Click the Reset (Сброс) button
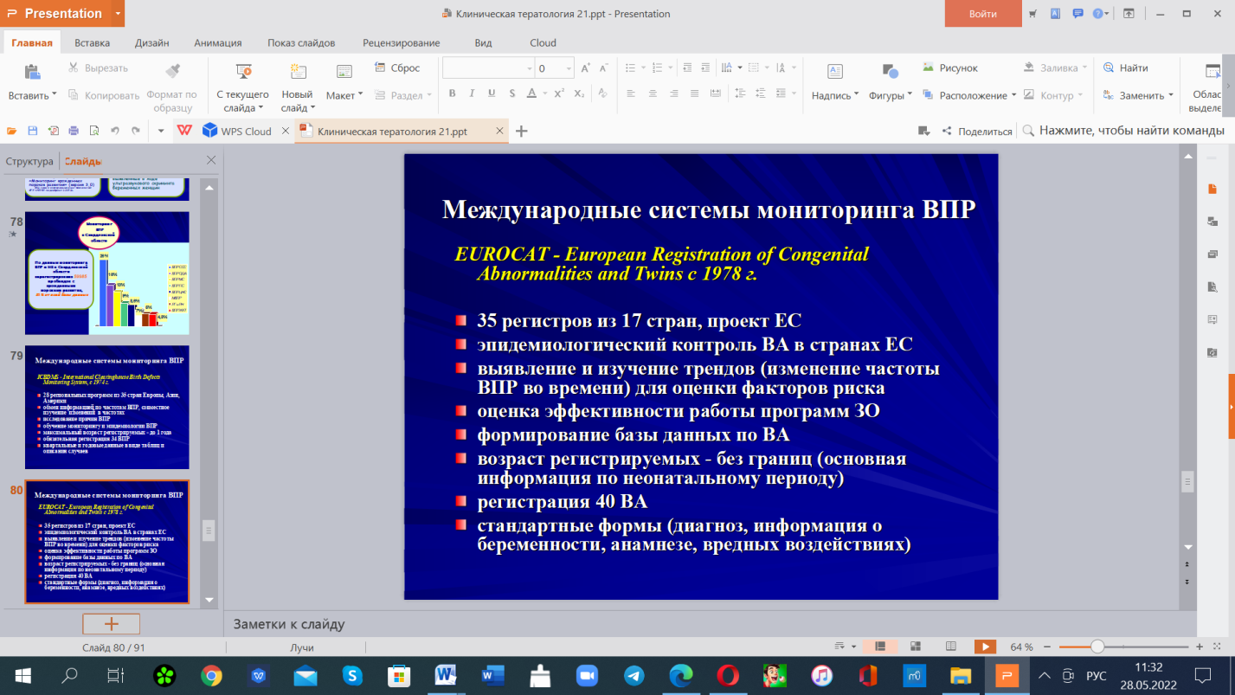Screen dimensions: 1235x695 (x=397, y=68)
